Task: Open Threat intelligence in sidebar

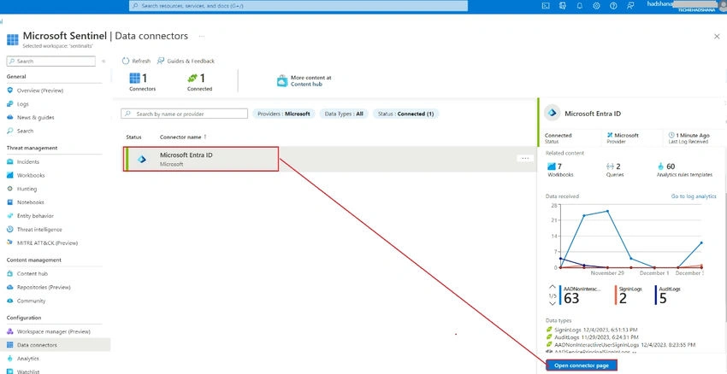Action: point(39,230)
